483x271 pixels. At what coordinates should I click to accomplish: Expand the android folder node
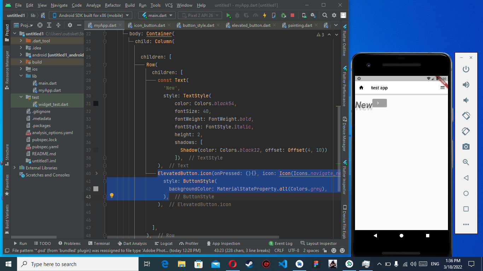pyautogui.click(x=21, y=55)
